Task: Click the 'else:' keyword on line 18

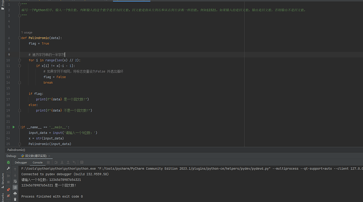Action: tap(33, 105)
